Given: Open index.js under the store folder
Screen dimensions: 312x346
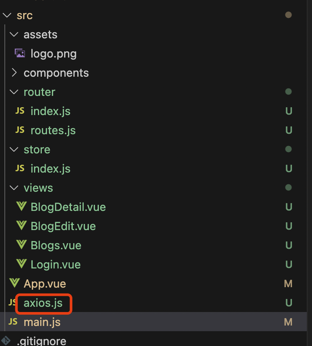Looking at the screenshot, I should 50,169.
